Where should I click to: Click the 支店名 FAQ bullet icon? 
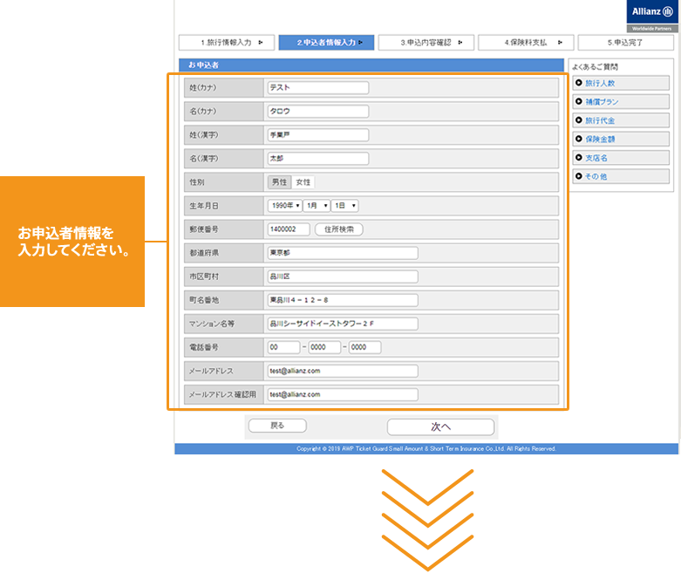[577, 158]
